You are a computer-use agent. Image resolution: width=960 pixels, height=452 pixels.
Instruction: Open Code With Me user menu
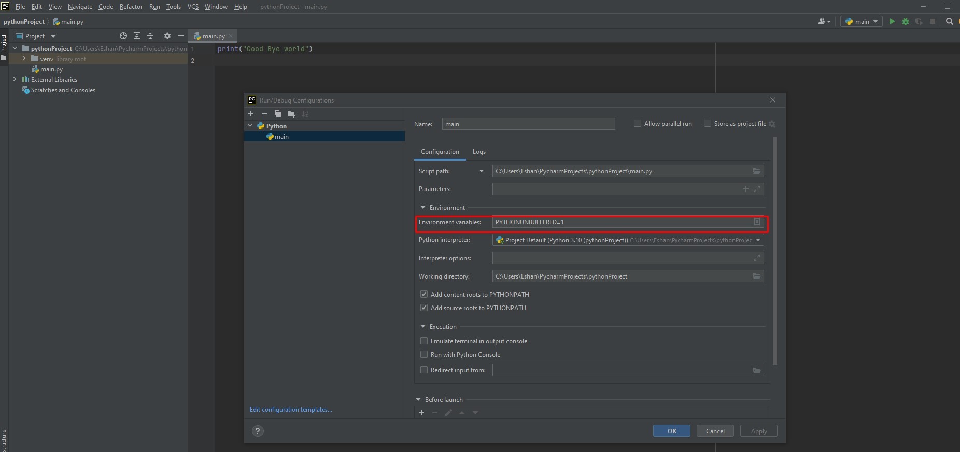click(824, 21)
